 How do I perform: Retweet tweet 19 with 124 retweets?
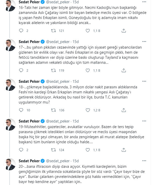53,150
